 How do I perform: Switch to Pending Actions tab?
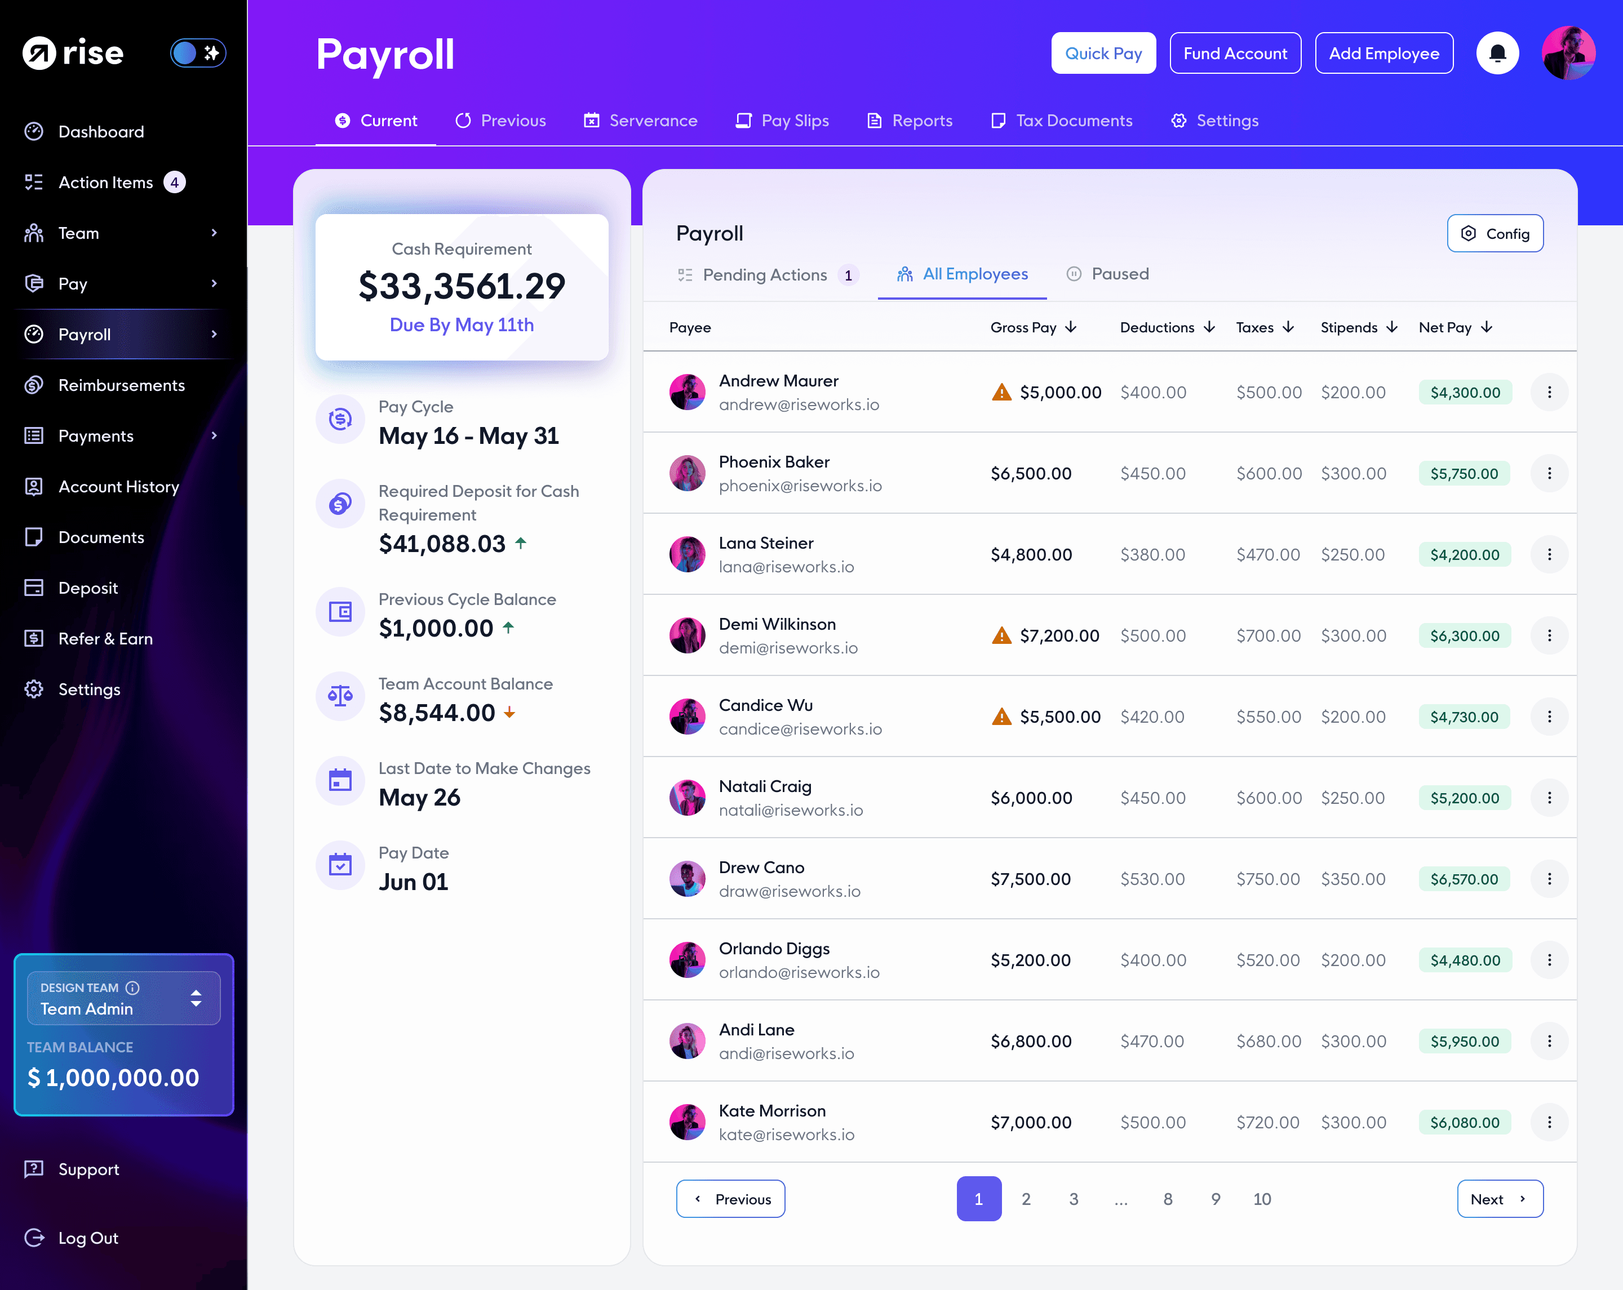(768, 275)
